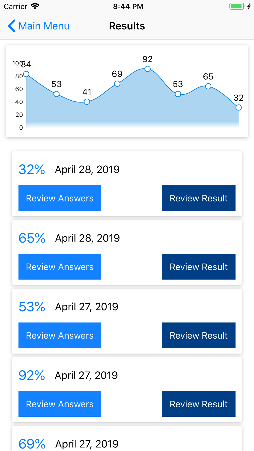Tap the Wi-Fi status icon
Screen dimensions: 254x451
35,6
